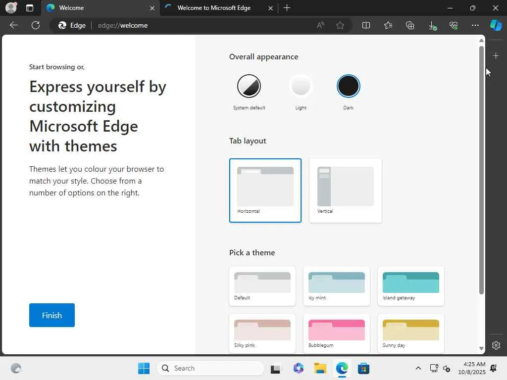Image resolution: width=507 pixels, height=380 pixels.
Task: Open the Downloads icon
Action: click(432, 26)
